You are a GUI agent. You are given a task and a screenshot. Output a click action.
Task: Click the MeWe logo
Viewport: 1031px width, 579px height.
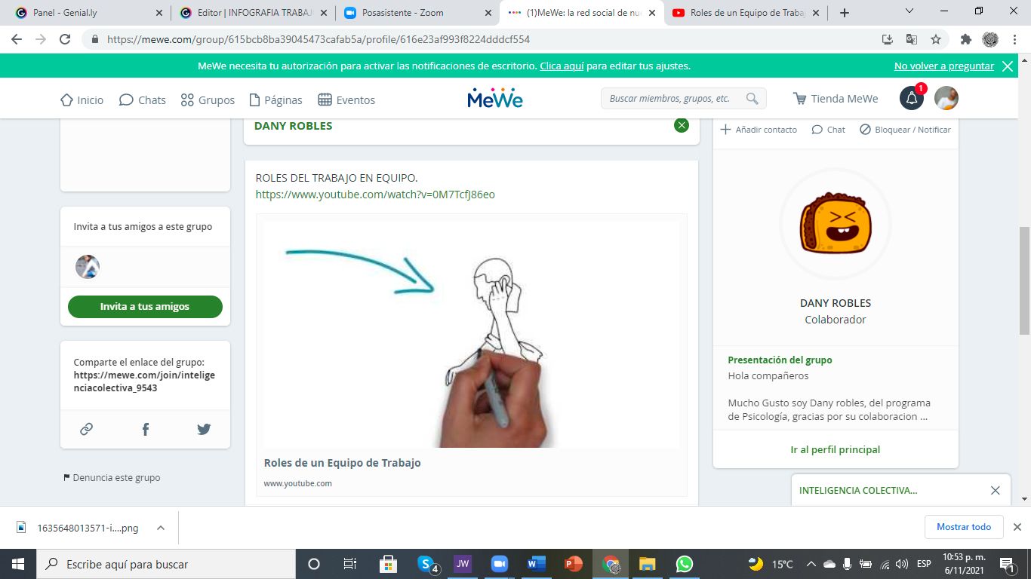[495, 99]
